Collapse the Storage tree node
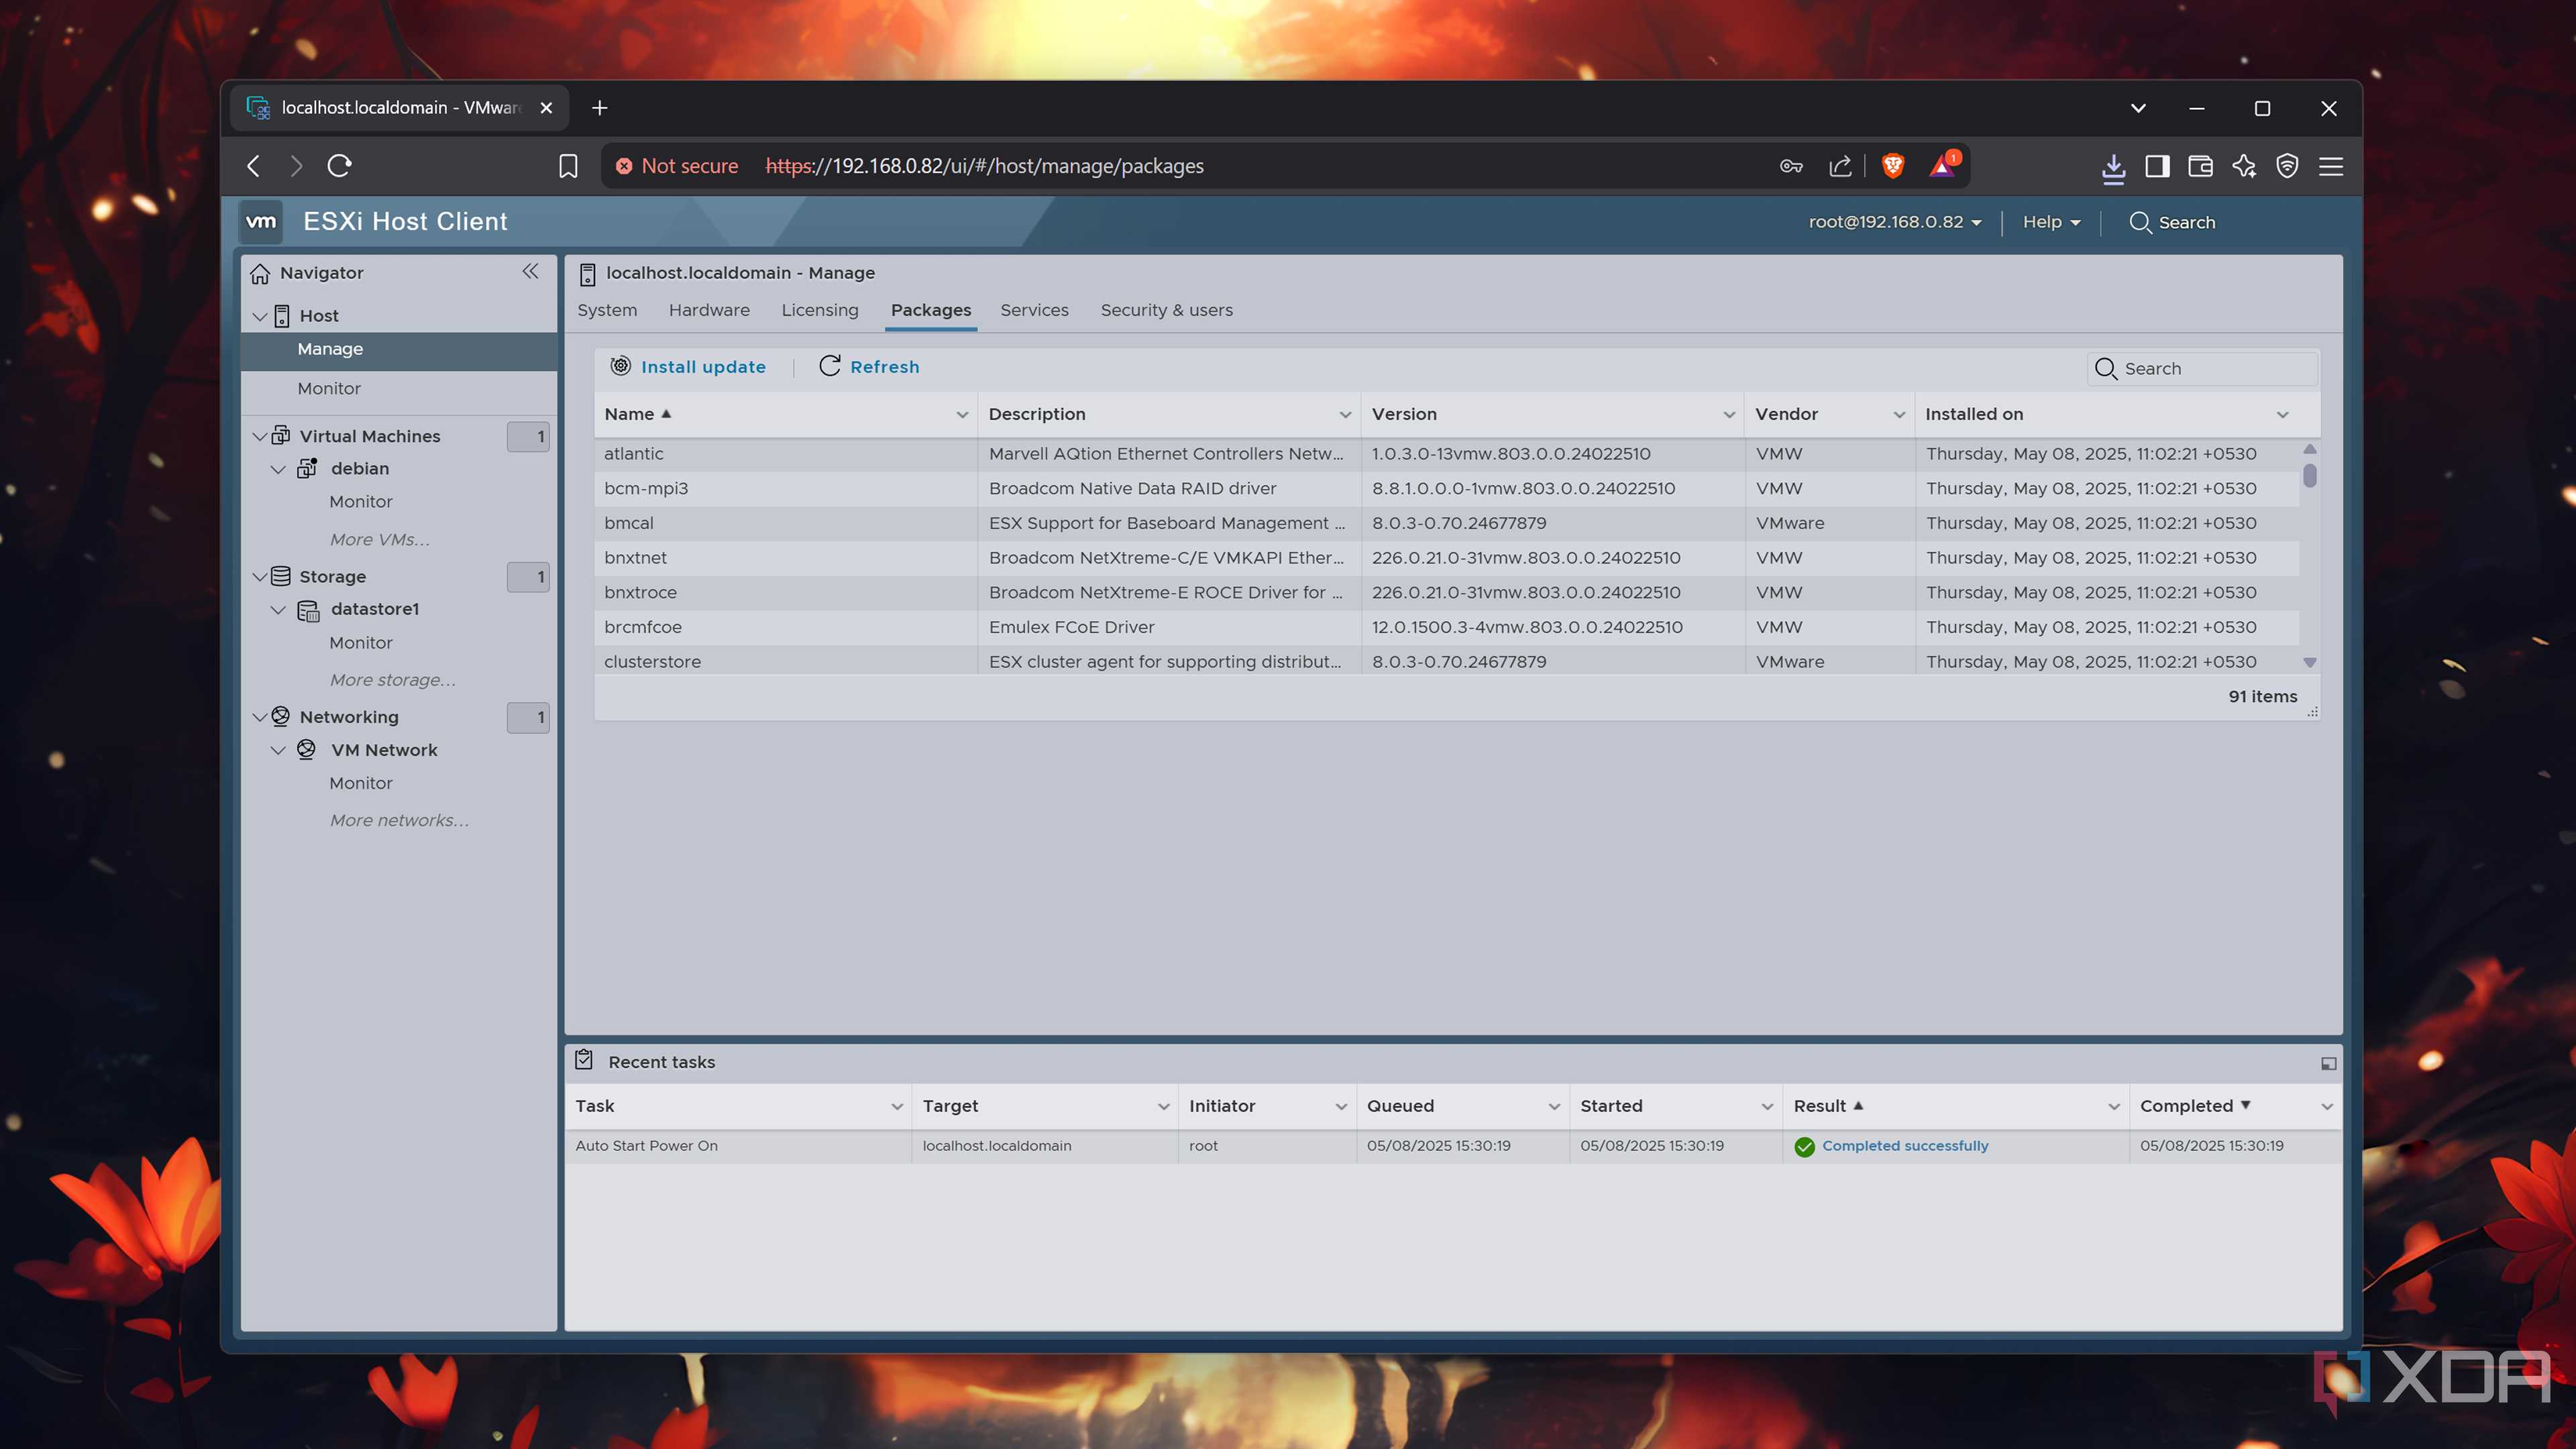The image size is (2576, 1449). [x=260, y=577]
